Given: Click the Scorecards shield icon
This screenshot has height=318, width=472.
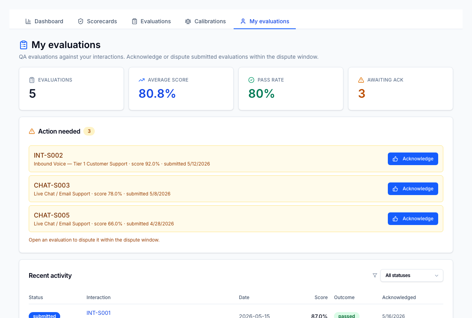Looking at the screenshot, I should pos(81,21).
